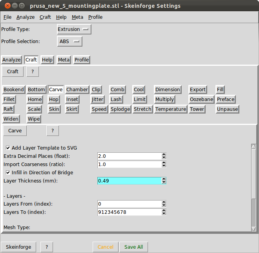Toggle Add Layer Template to SVG checkbox
The width and height of the screenshot is (259, 253).
(x=8, y=148)
